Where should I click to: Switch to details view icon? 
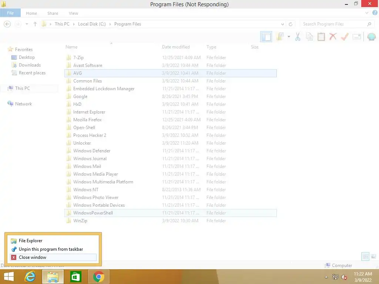(x=365, y=256)
